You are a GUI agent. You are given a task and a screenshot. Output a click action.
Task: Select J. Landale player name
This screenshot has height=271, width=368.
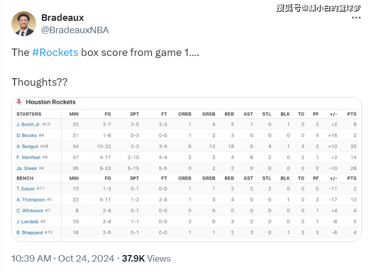coord(27,222)
